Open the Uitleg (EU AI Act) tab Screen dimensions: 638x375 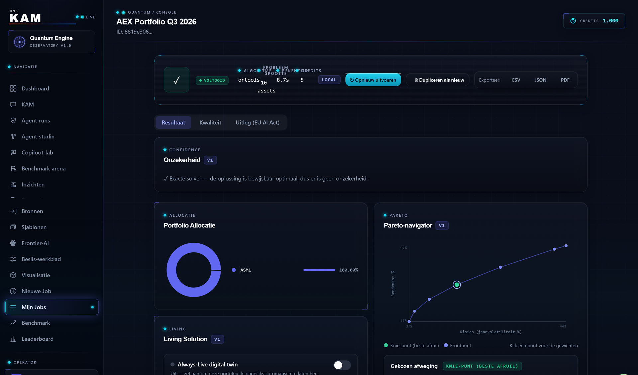(x=258, y=122)
